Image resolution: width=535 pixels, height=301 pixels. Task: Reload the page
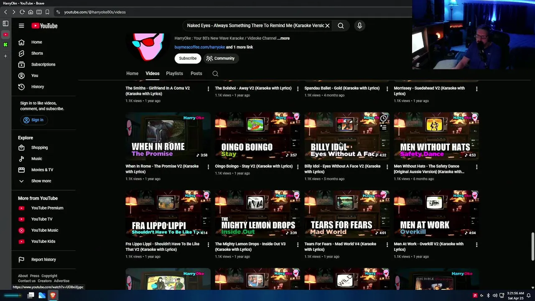(x=22, y=12)
